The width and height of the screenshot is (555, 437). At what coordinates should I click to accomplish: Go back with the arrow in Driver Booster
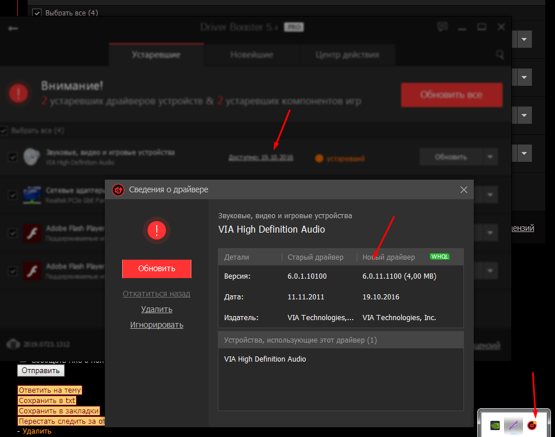coord(13,28)
